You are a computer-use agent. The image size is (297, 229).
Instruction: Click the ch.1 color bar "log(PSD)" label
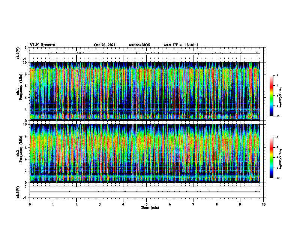point(281,97)
